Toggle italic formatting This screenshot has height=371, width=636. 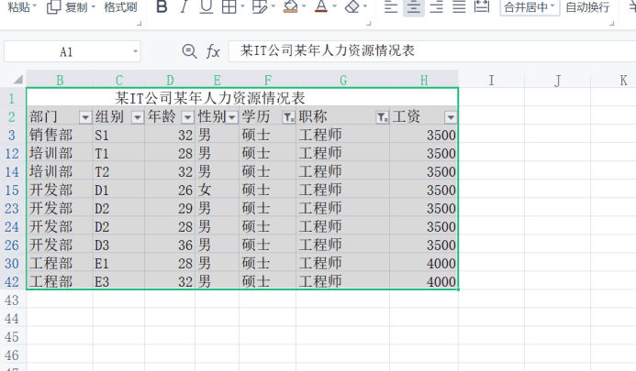pyautogui.click(x=184, y=6)
